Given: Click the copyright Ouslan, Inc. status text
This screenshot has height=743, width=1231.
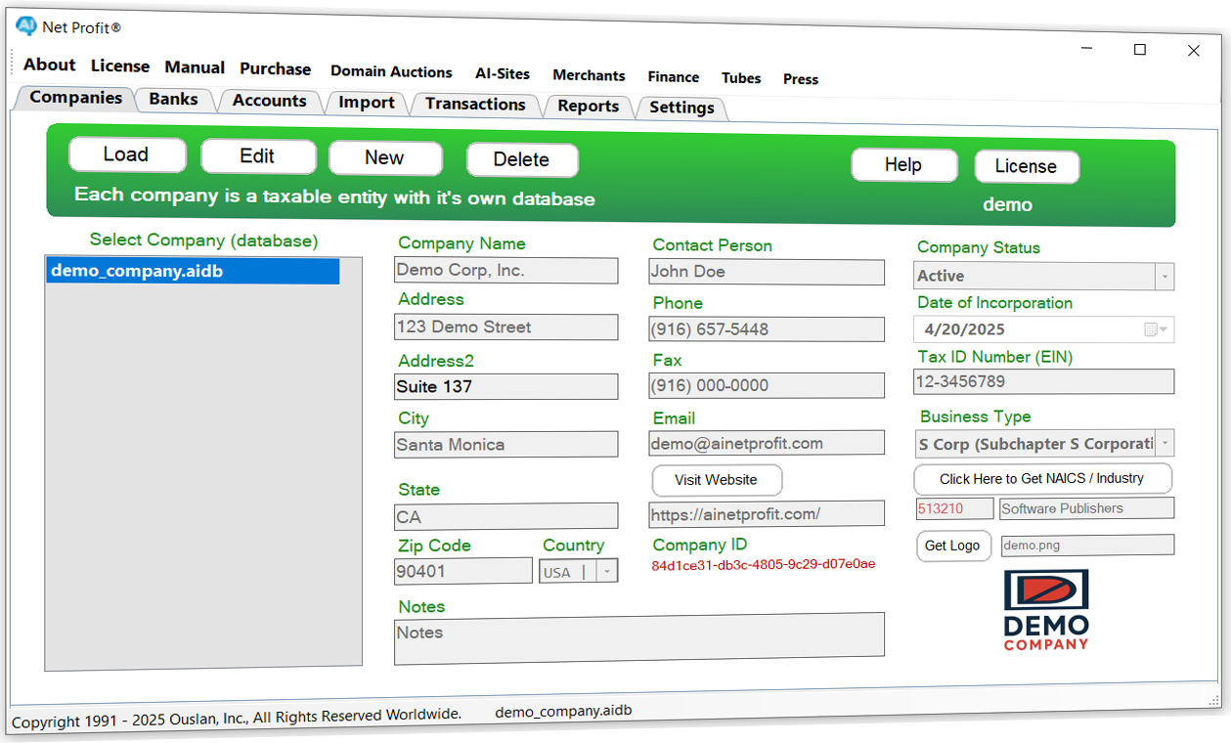Looking at the screenshot, I should [x=237, y=719].
